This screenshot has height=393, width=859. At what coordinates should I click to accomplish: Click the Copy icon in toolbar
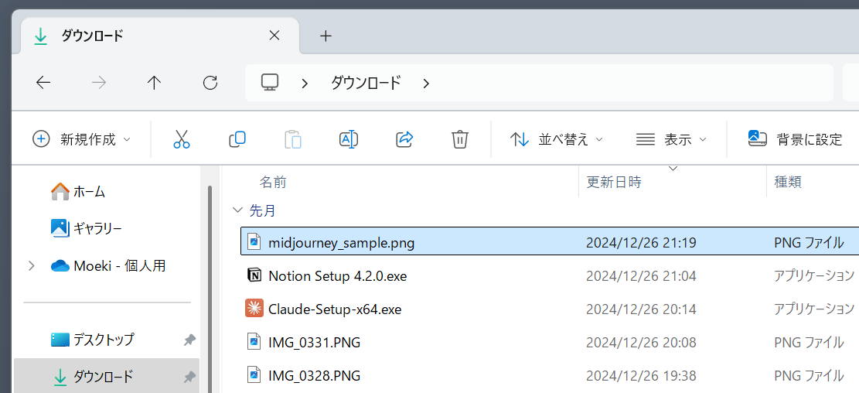(x=237, y=139)
